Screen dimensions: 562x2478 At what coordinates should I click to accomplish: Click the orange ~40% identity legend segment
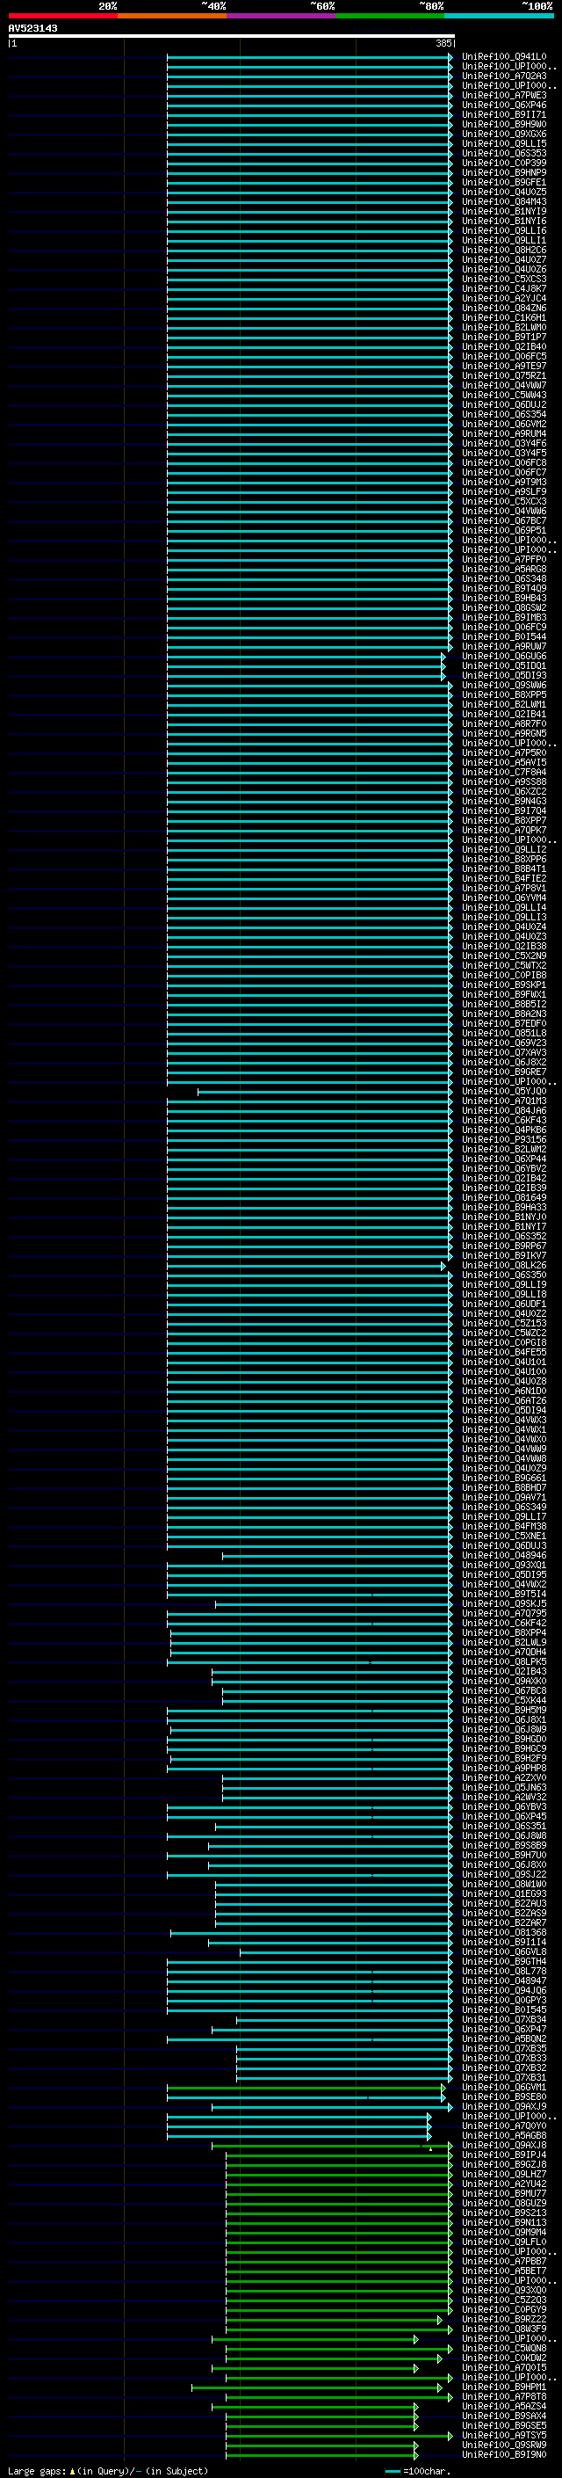tap(172, 16)
